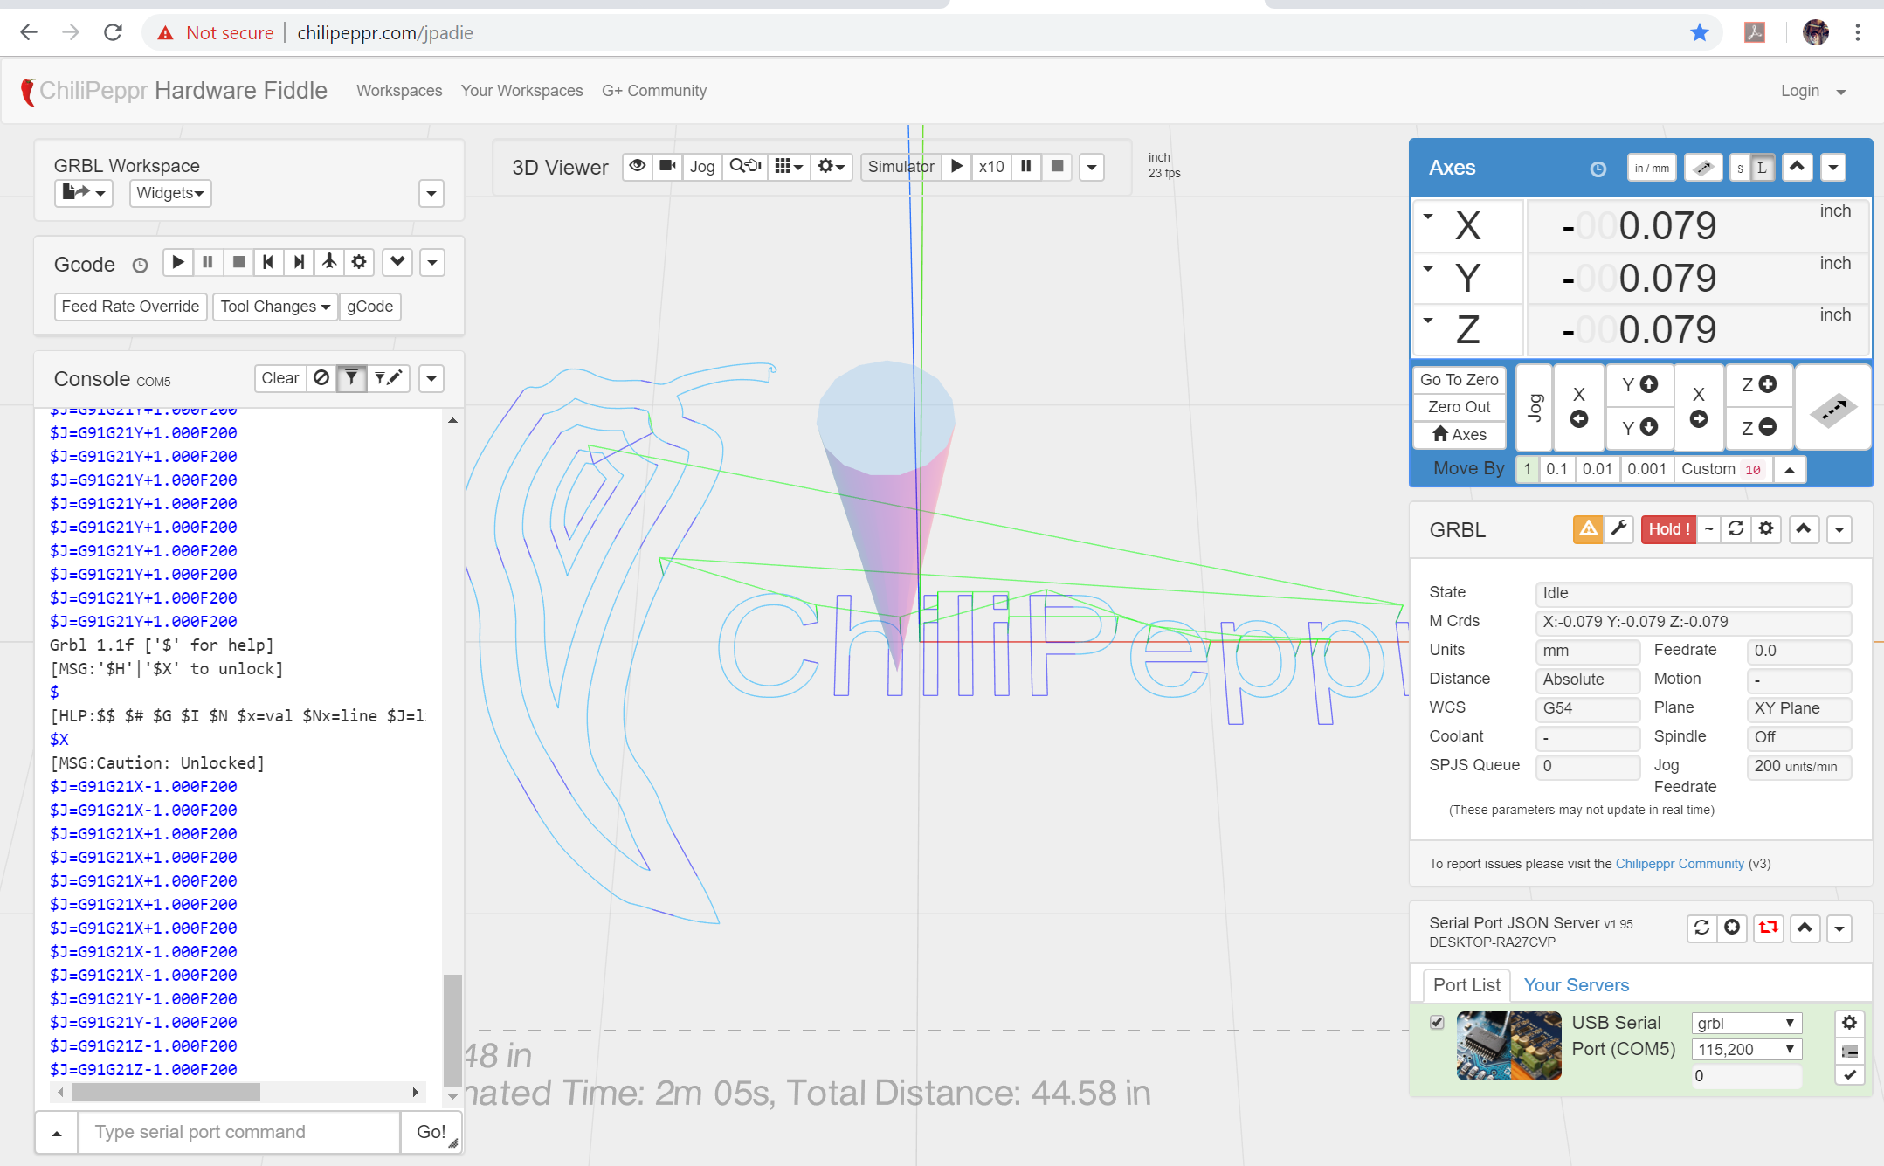
Task: Toggle in / mm units in Axes
Action: (x=1652, y=168)
